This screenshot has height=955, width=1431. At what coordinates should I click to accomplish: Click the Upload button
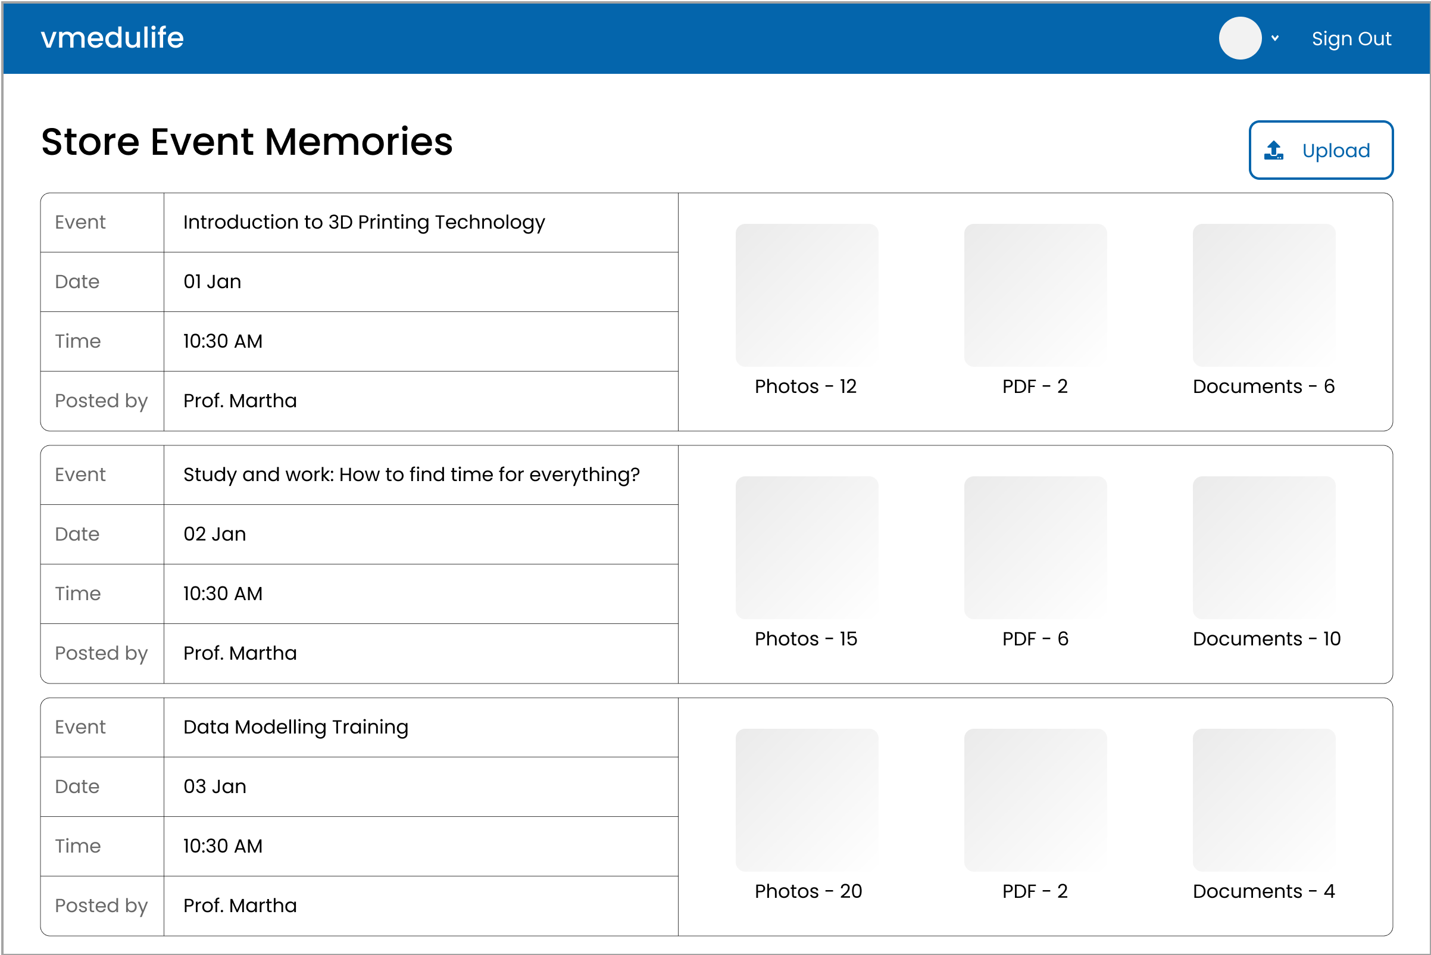(x=1321, y=151)
